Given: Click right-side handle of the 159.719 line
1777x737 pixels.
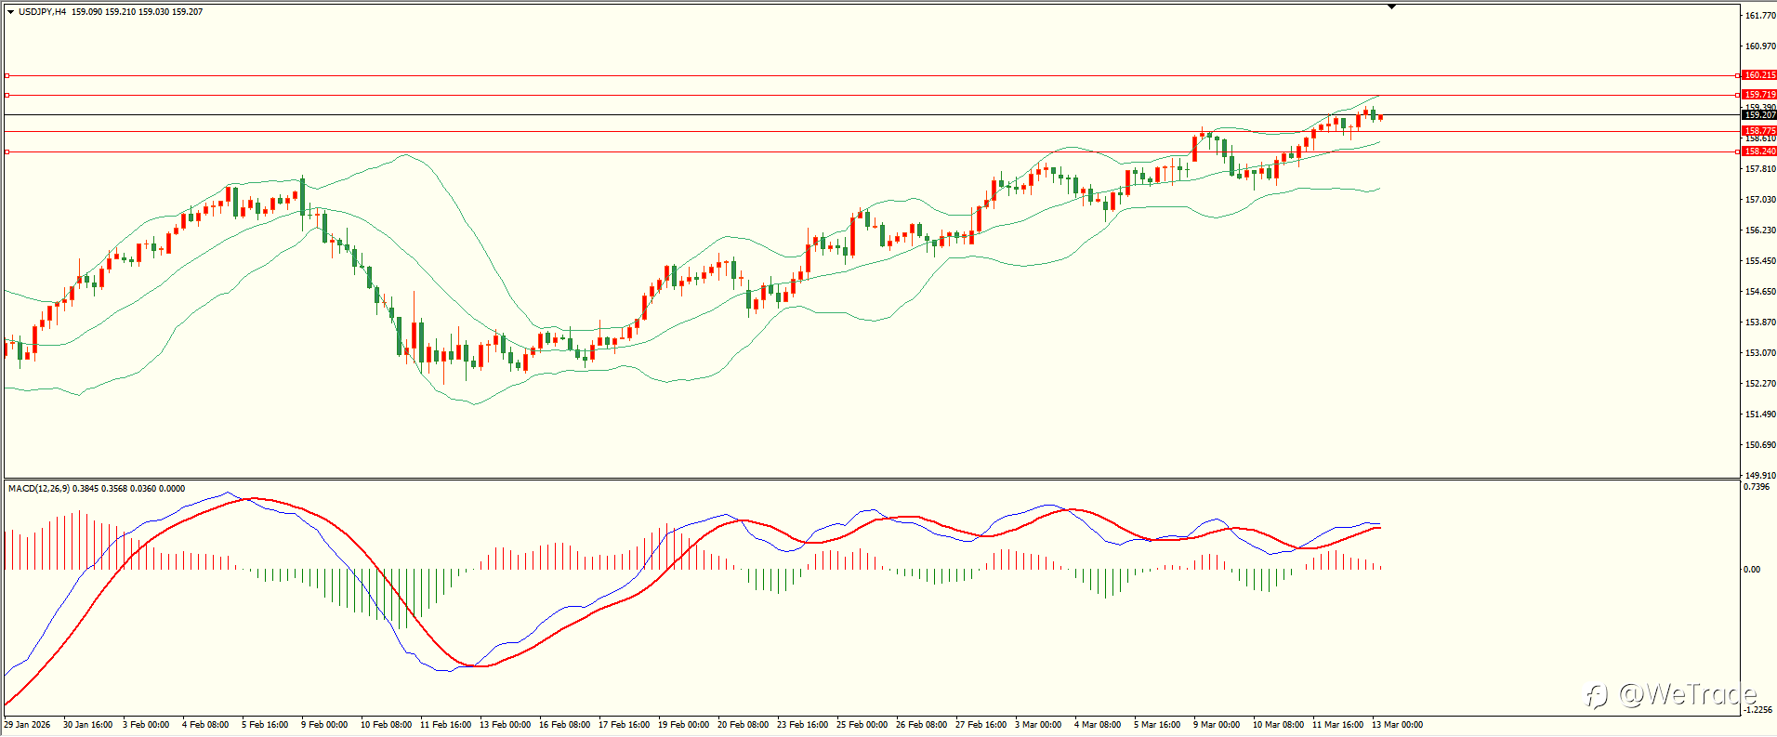Looking at the screenshot, I should tap(1737, 95).
